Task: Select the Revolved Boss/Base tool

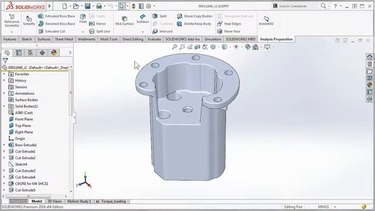Action: point(57,23)
